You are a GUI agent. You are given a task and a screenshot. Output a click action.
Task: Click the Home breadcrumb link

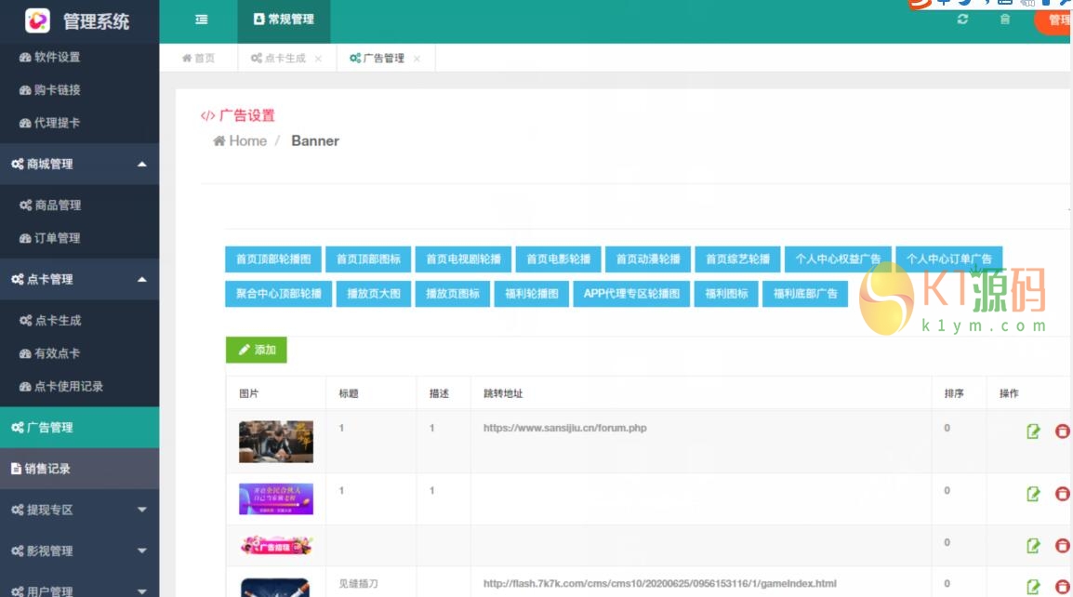(240, 141)
